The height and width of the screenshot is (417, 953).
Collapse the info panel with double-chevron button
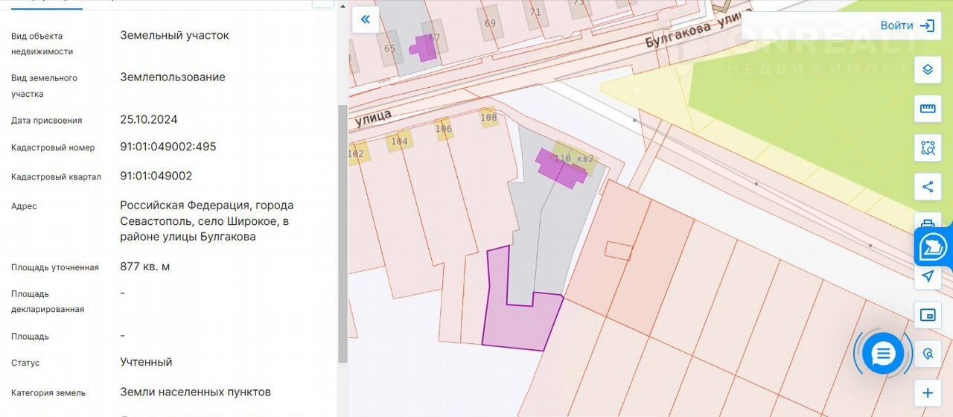(365, 19)
